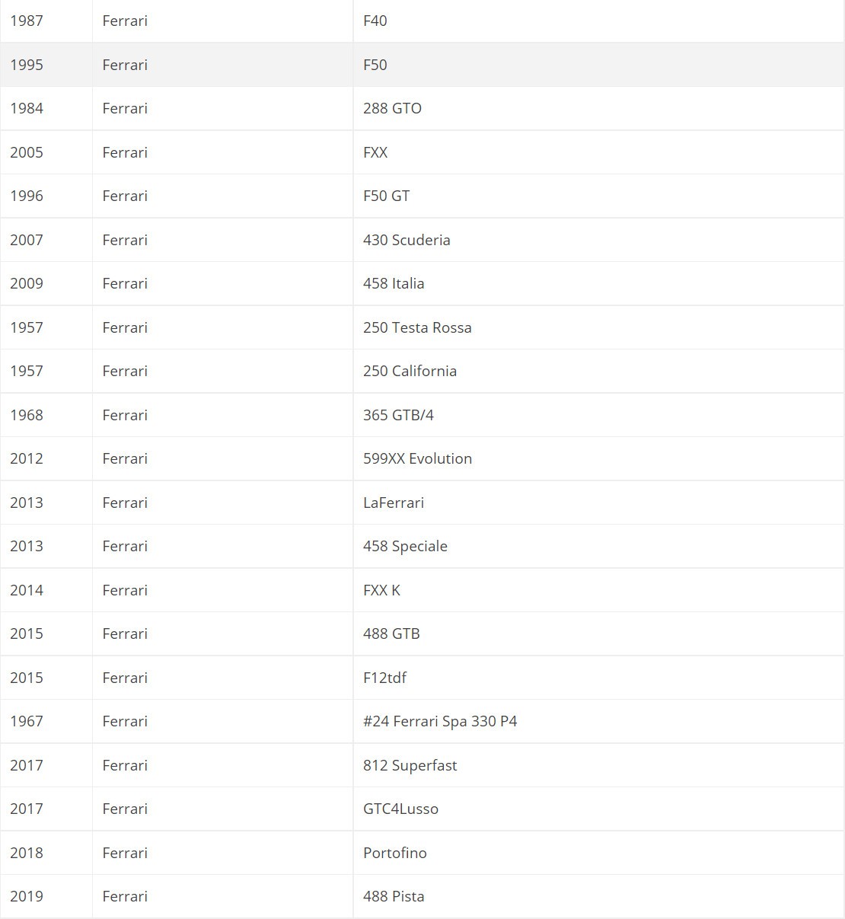Select the 250 Testa Rossa cell
Image resolution: width=845 pixels, height=919 pixels.
pos(417,327)
